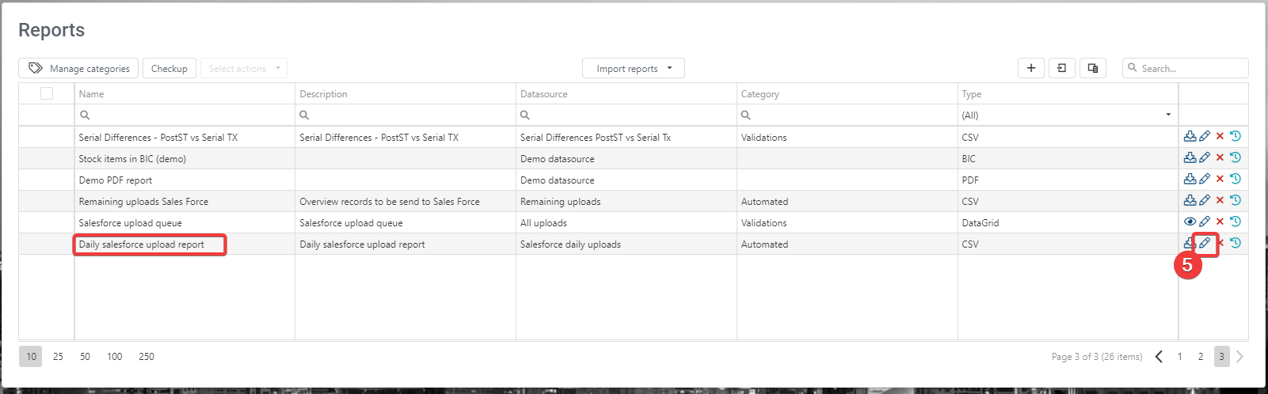Click the plus icon to add a report
Screen dimensions: 1268x394
coord(1030,68)
